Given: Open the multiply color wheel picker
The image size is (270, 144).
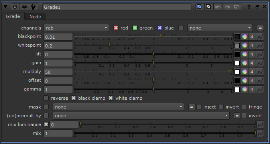Looking at the screenshot, I should click(x=244, y=72).
